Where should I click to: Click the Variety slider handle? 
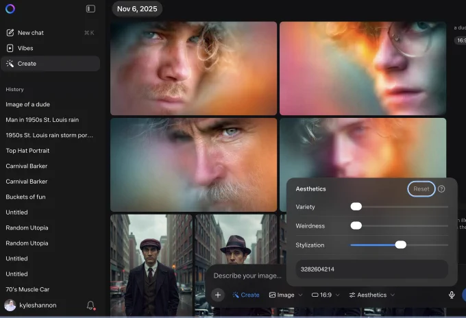(x=356, y=206)
